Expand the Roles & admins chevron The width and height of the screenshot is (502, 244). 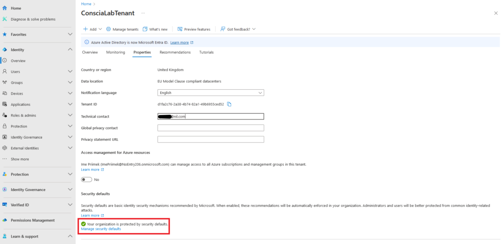[70, 115]
